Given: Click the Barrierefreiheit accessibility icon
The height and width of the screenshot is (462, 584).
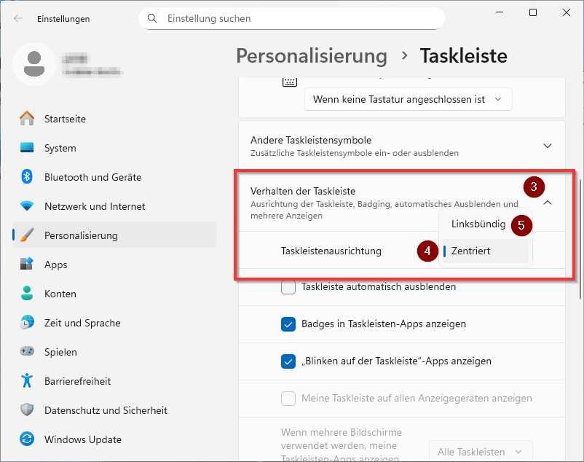Looking at the screenshot, I should coord(27,381).
